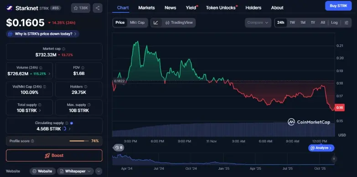This screenshot has height=177, width=357.
Task: Click Max. supply info icon
Action: 89,105
